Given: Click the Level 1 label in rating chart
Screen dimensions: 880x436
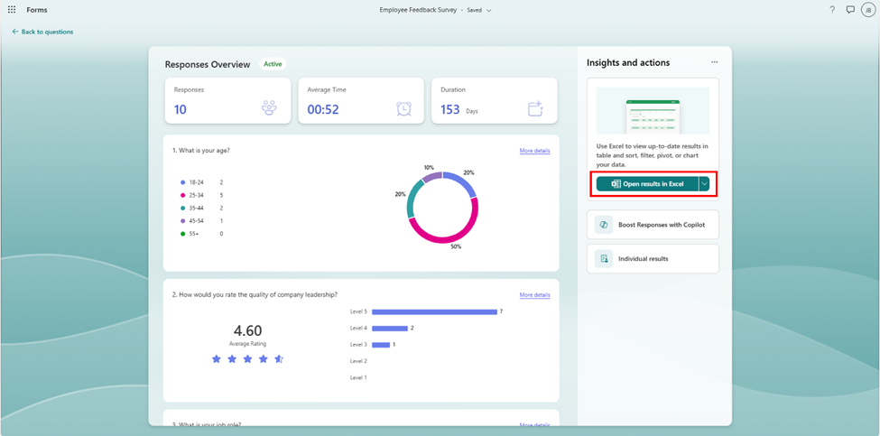Looking at the screenshot, I should pos(358,377).
